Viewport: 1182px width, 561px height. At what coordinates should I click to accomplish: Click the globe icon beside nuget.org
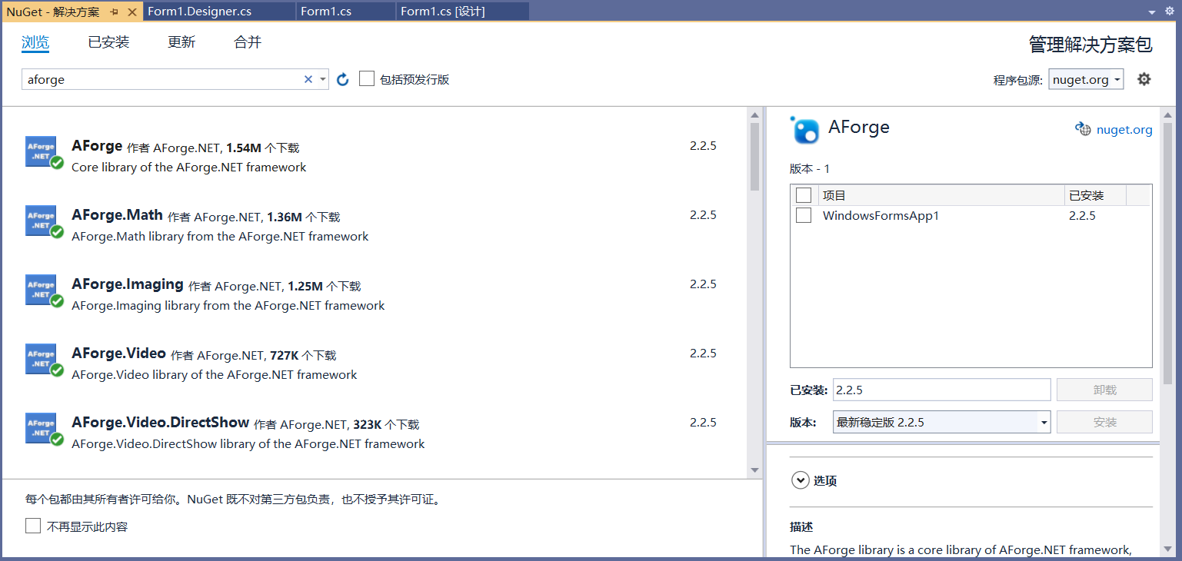point(1083,129)
